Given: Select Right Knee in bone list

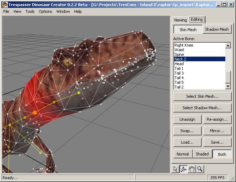Looking at the screenshot, I should tap(200, 45).
